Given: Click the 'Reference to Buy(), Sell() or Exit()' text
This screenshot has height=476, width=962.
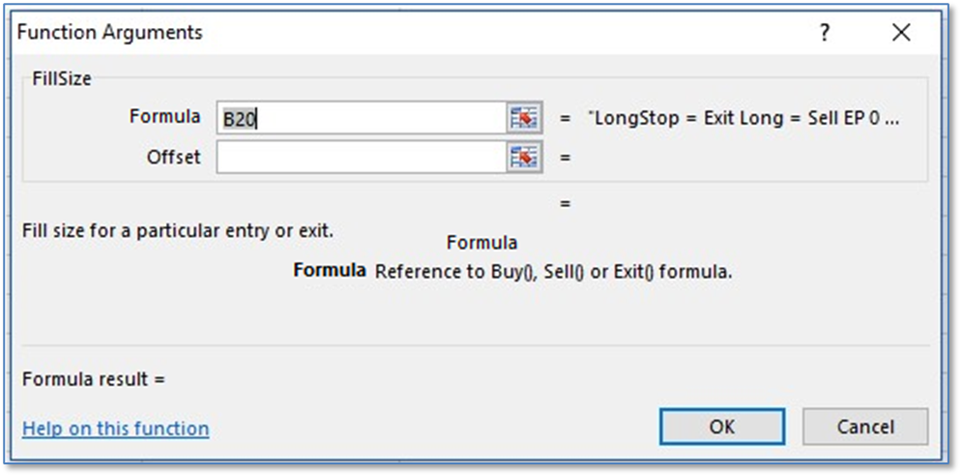Looking at the screenshot, I should click(x=553, y=272).
